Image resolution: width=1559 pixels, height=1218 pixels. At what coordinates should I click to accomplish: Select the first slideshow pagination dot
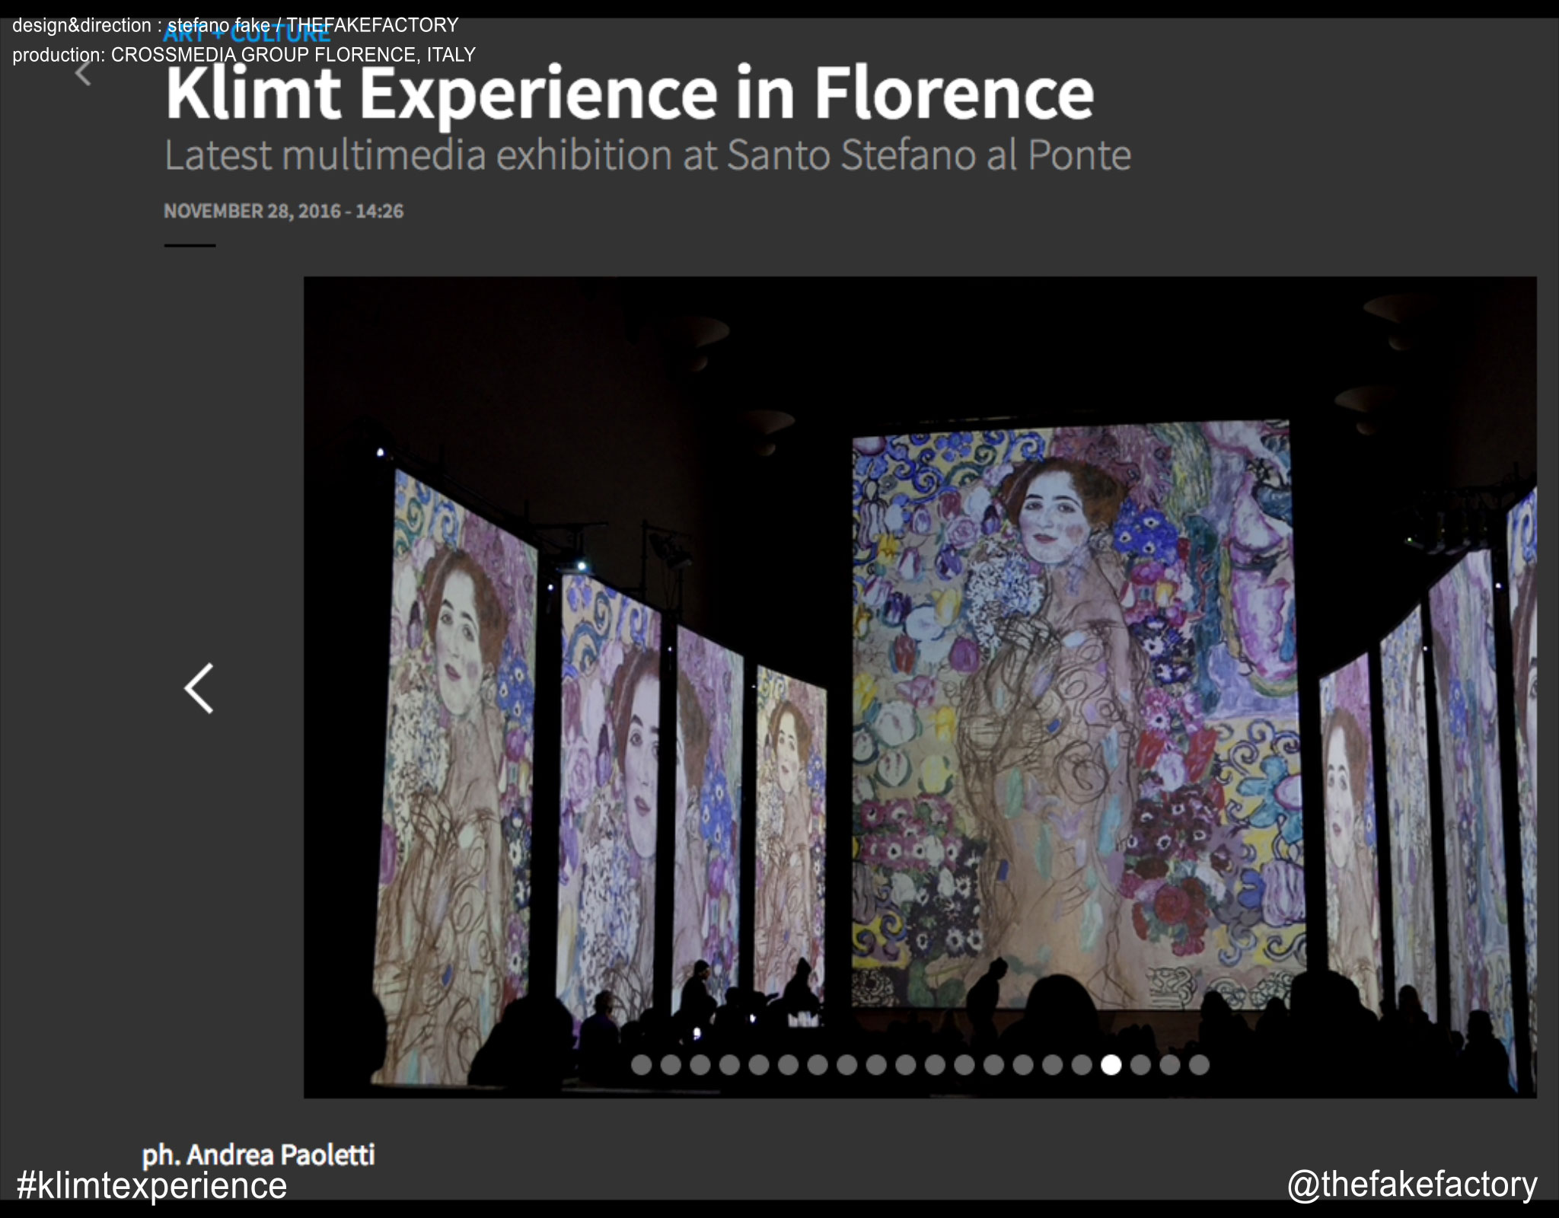642,1065
